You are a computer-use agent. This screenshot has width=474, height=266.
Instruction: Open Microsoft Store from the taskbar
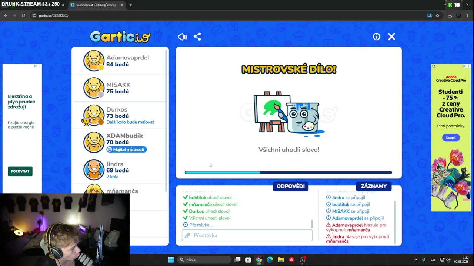click(248, 260)
